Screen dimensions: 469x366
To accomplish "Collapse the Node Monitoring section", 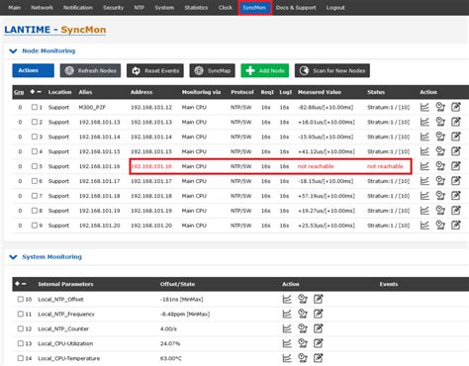I will [x=13, y=51].
